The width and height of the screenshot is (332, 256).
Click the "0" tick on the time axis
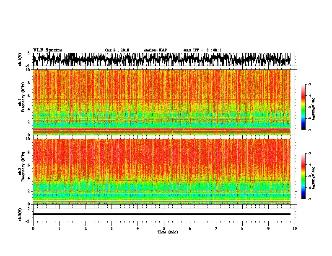pos(33,228)
